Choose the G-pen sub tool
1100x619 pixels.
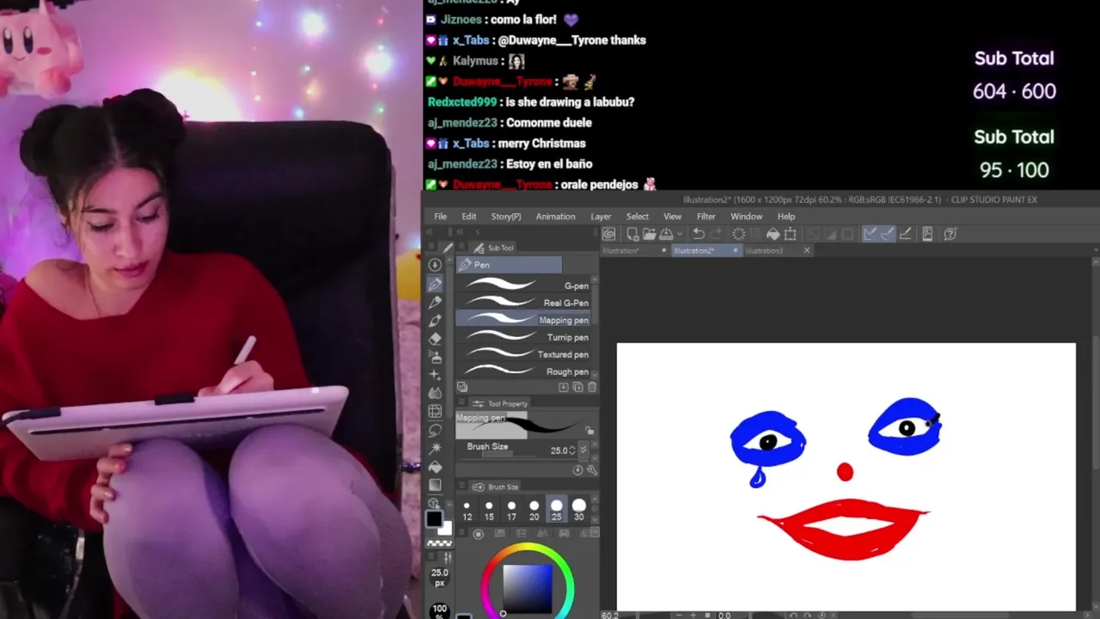click(x=523, y=285)
